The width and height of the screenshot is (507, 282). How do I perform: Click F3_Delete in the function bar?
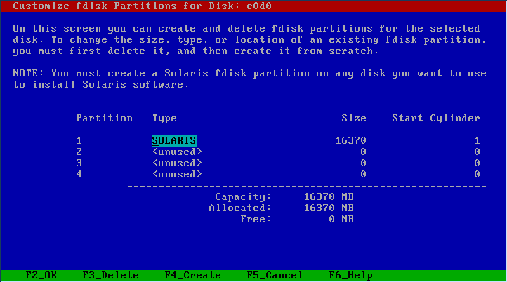pos(110,275)
